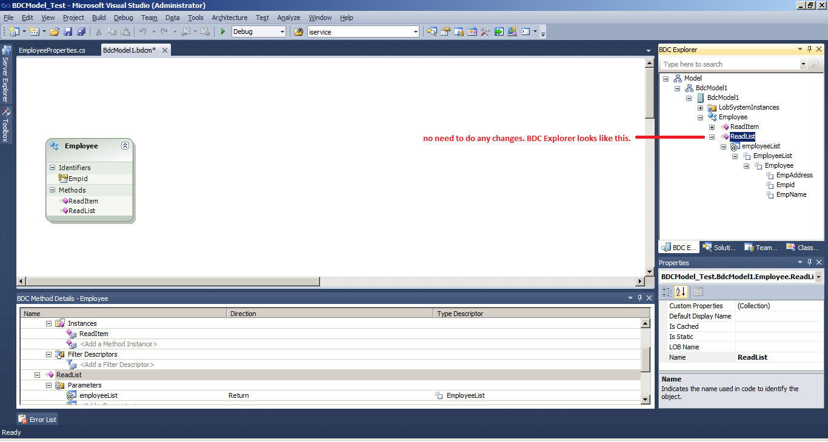Switch to the Class View panel tab

(803, 248)
